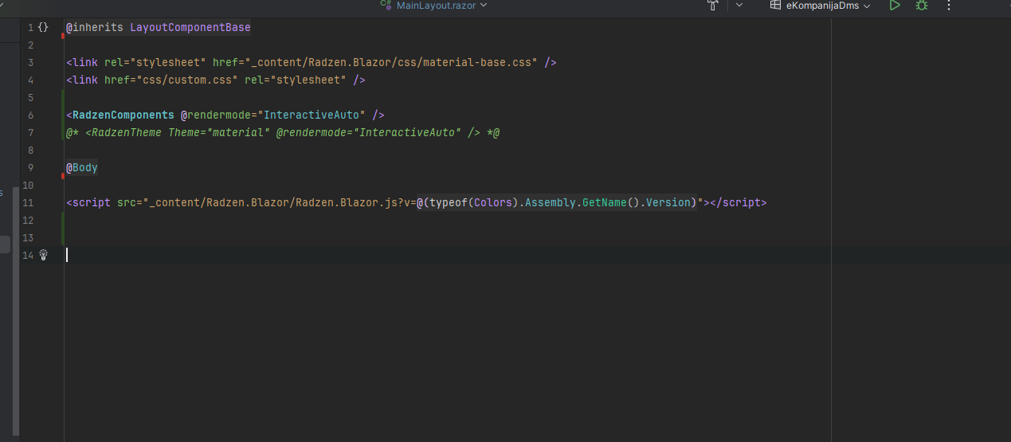This screenshot has height=442, width=1011.
Task: Click the Assembly property on line 11
Action: 551,202
